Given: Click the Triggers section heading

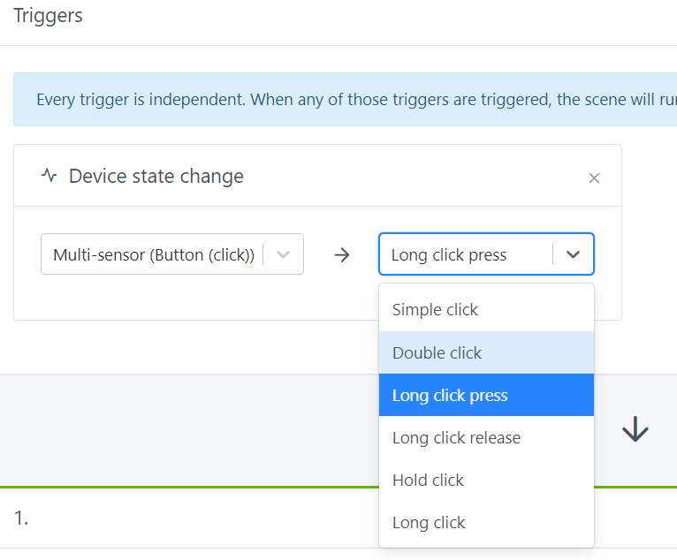Looking at the screenshot, I should click(x=49, y=15).
